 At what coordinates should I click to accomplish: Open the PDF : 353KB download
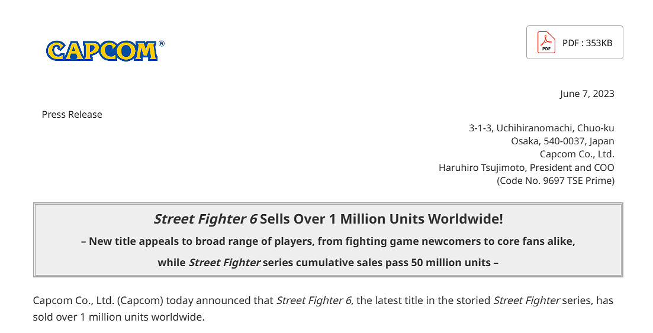[x=587, y=43]
